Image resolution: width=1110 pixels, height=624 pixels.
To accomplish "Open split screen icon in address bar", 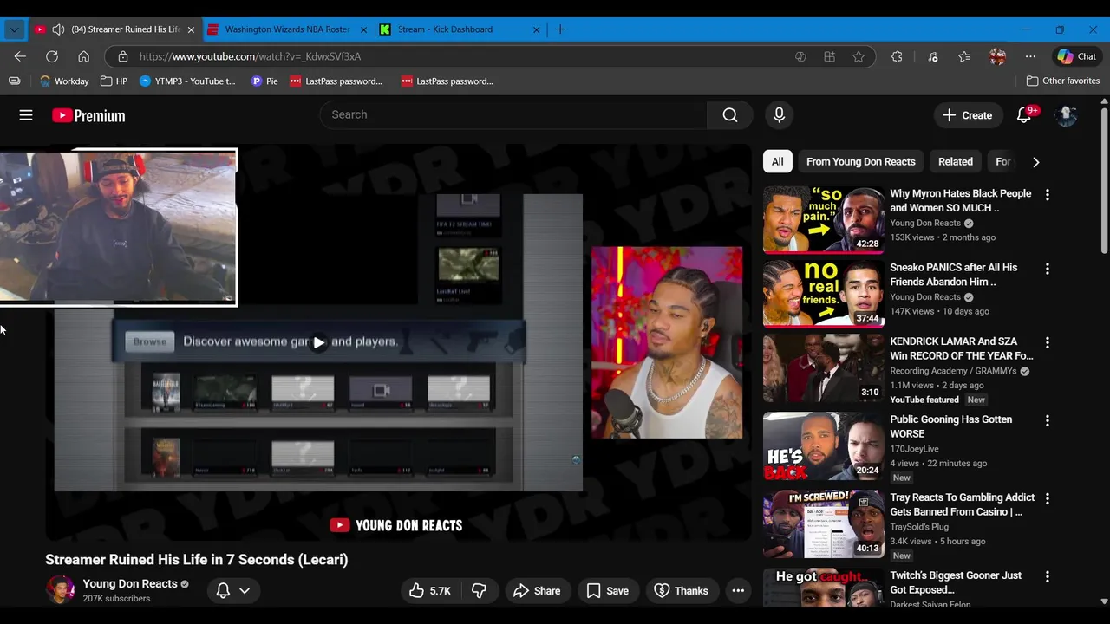I will pos(829,56).
